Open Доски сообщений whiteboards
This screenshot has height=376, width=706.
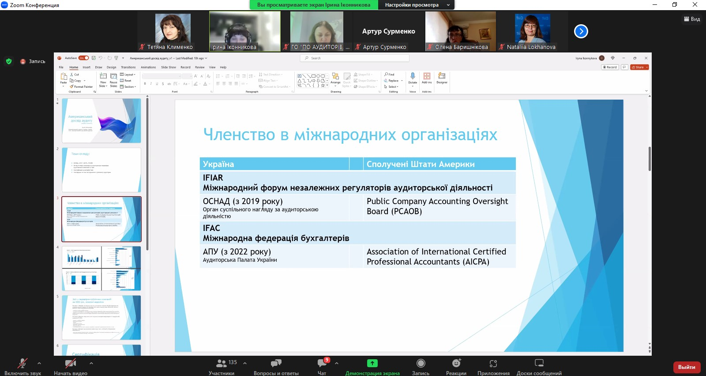tap(539, 366)
